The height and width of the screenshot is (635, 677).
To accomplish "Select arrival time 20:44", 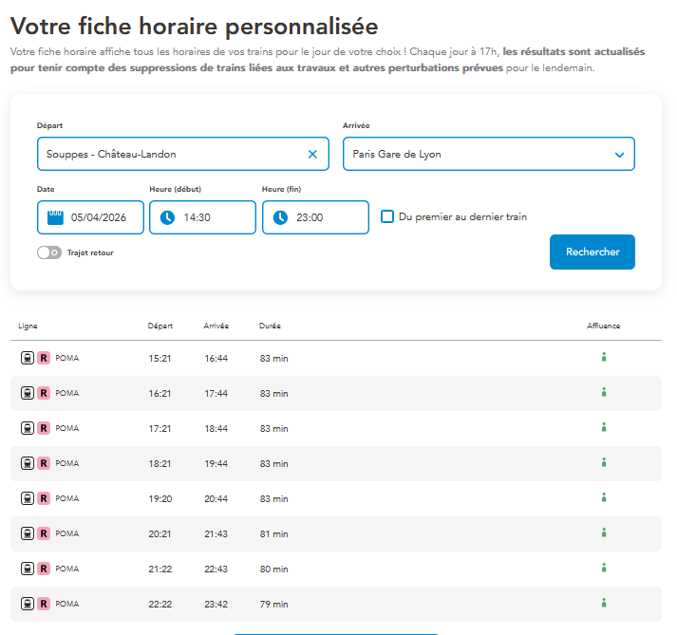I will coord(216,498).
